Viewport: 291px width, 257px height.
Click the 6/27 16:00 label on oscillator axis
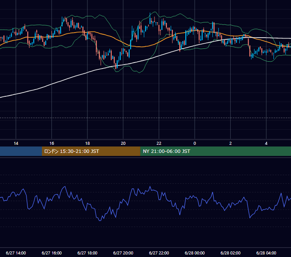[x=52, y=253]
